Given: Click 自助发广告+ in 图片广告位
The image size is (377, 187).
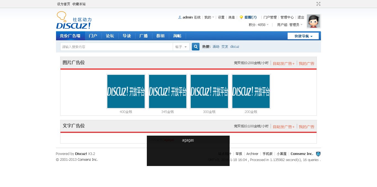Looking at the screenshot, I should coord(284,63).
